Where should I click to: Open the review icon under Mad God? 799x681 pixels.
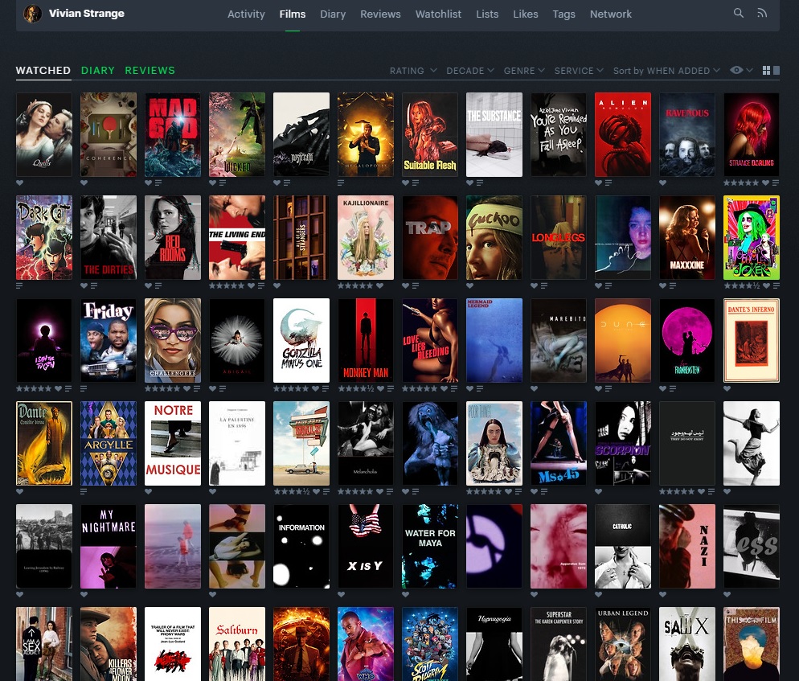tap(158, 183)
